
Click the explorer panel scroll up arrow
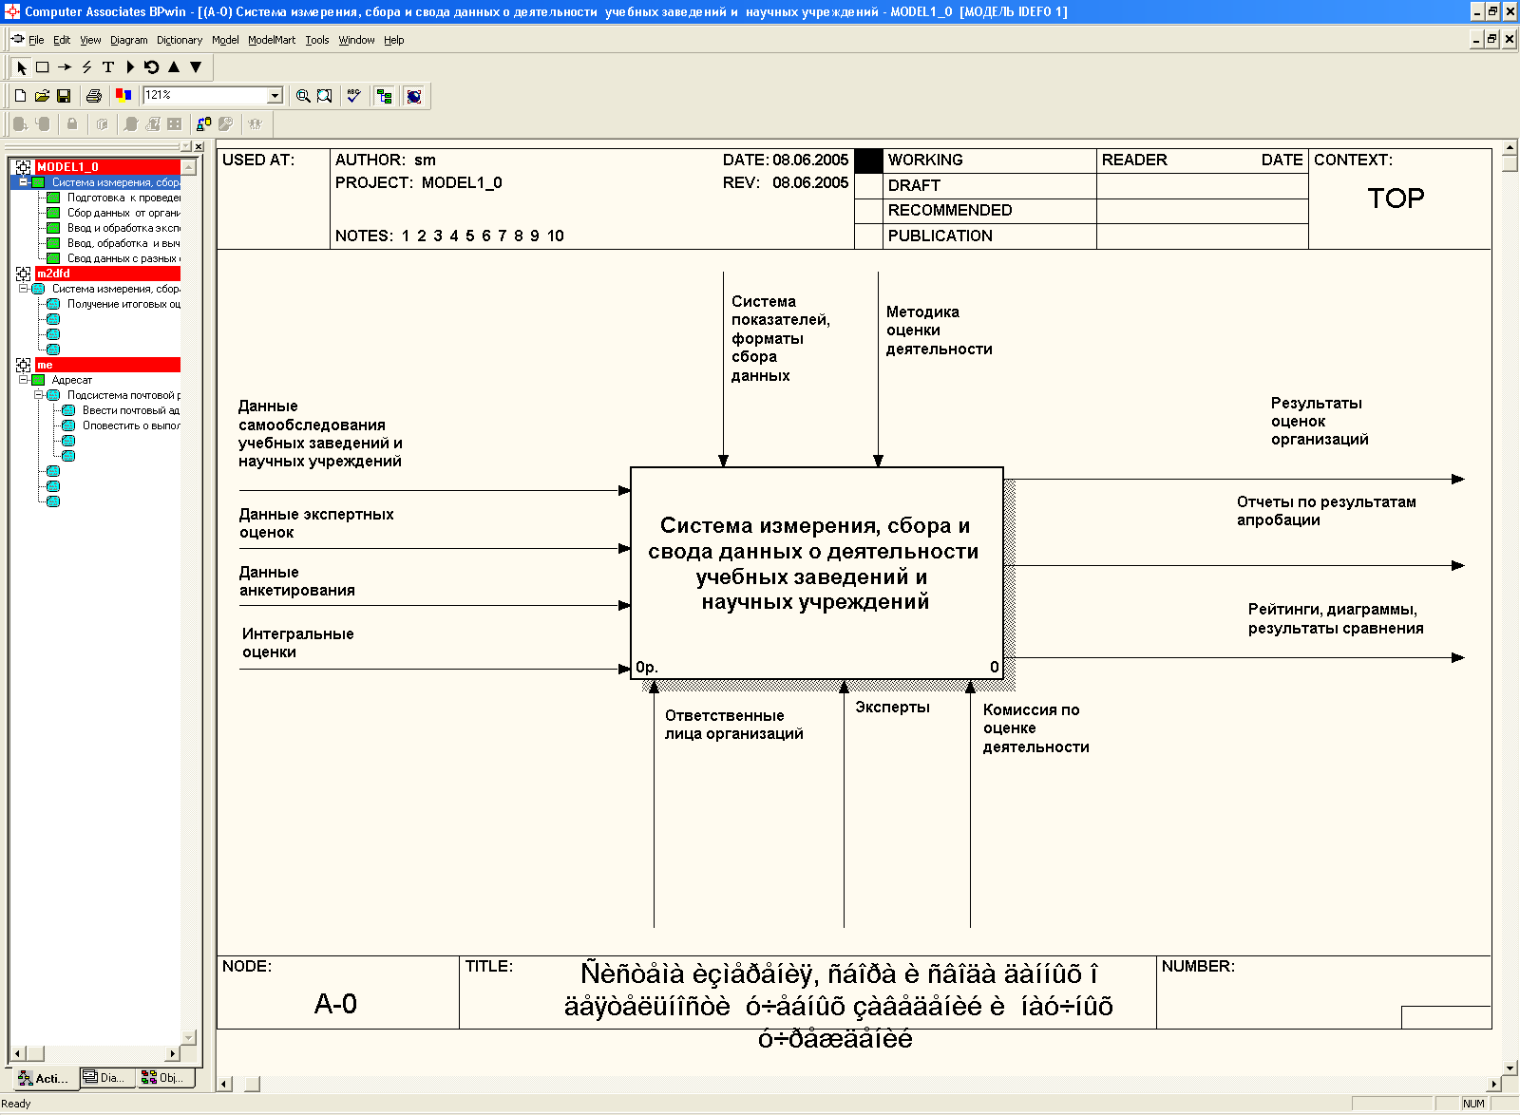pyautogui.click(x=188, y=167)
